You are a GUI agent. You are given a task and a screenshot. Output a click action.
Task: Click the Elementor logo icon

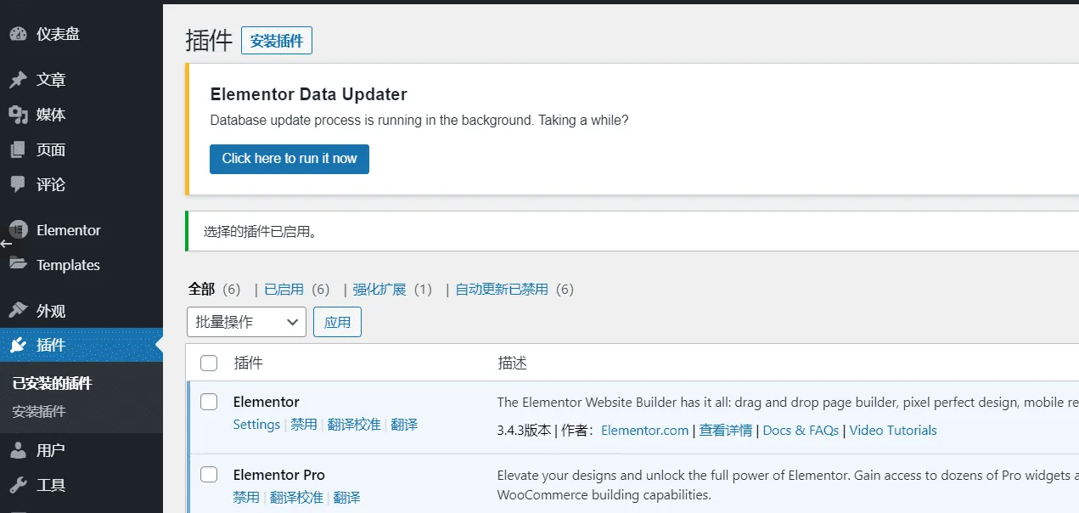tap(18, 230)
